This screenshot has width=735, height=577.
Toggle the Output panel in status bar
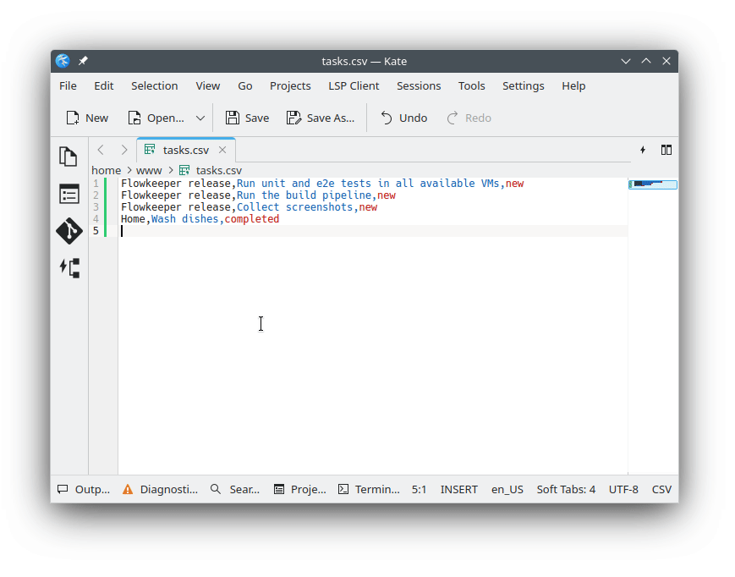[84, 489]
